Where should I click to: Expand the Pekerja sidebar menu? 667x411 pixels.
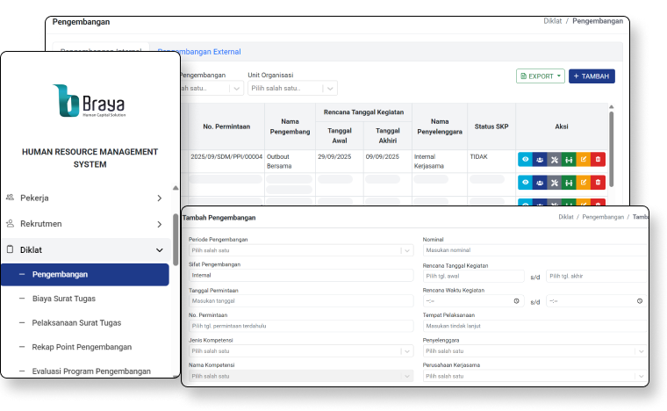(x=159, y=198)
